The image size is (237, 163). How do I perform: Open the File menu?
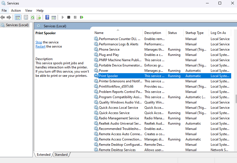pyautogui.click(x=4, y=11)
